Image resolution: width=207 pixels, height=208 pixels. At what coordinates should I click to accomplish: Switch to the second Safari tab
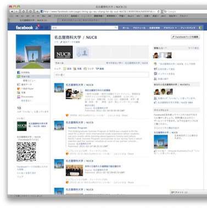81,20
